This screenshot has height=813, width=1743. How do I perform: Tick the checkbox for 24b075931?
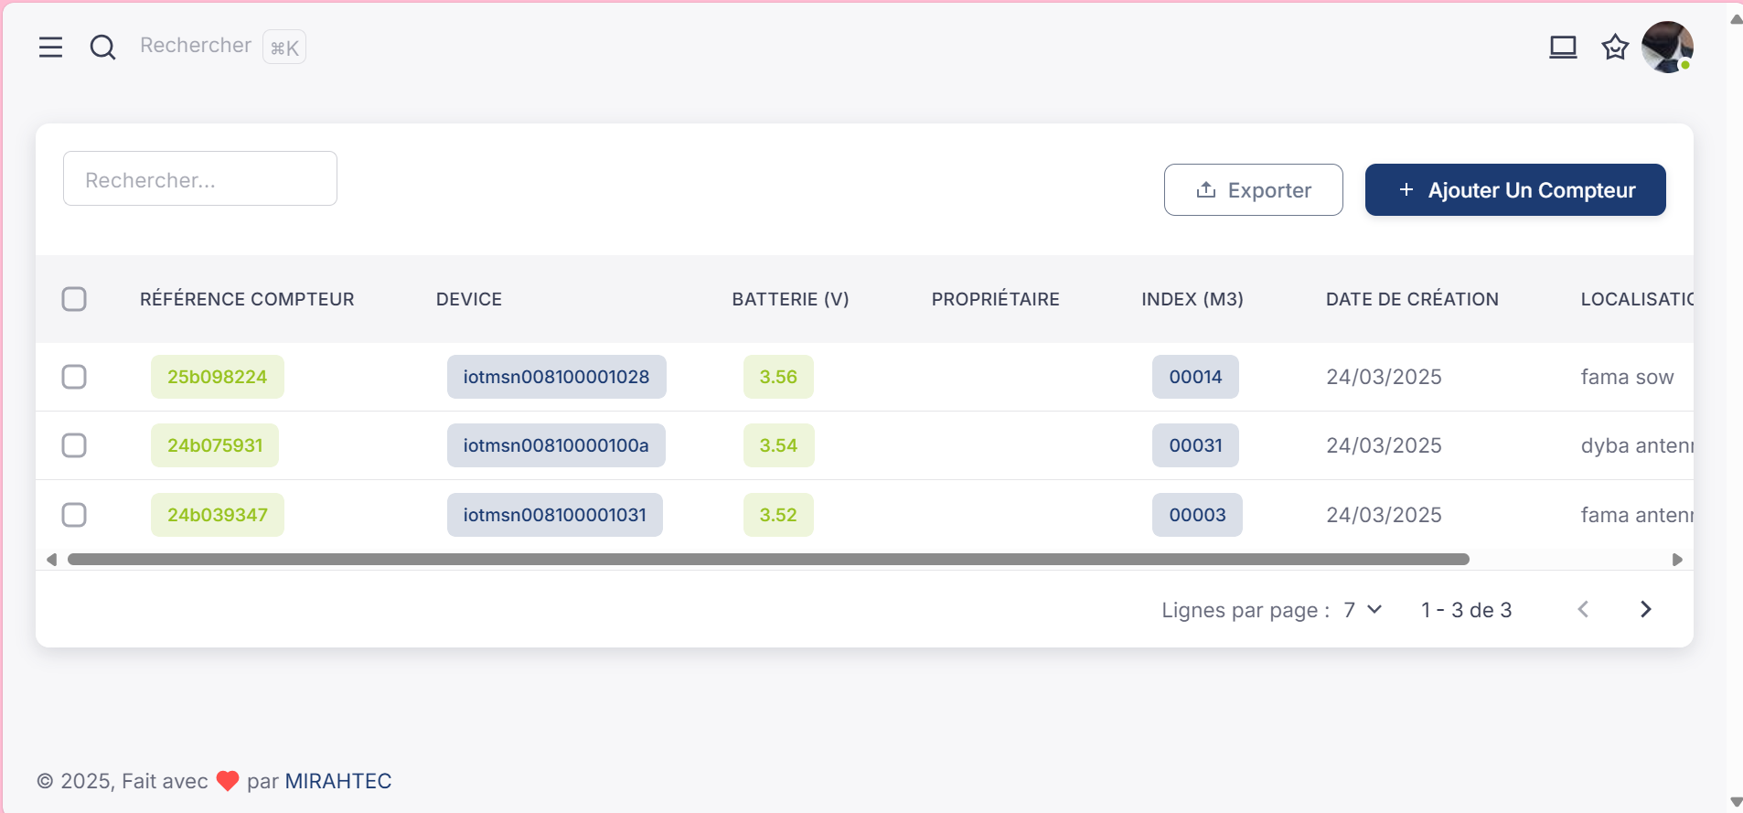coord(74,445)
